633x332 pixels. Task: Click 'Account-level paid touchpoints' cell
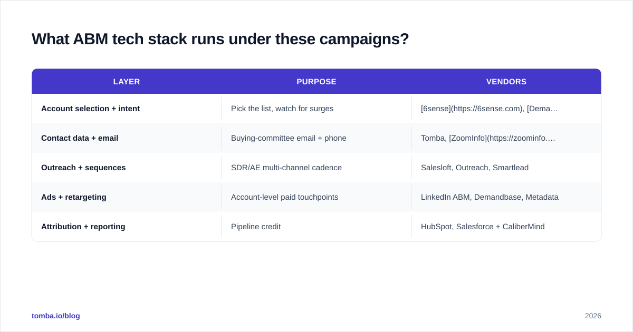click(x=316, y=197)
